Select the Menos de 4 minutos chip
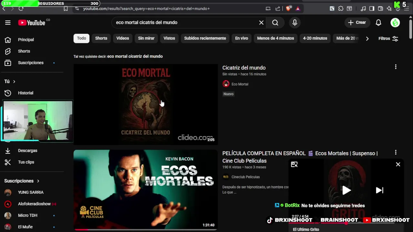Image resolution: width=413 pixels, height=232 pixels. coord(276,38)
